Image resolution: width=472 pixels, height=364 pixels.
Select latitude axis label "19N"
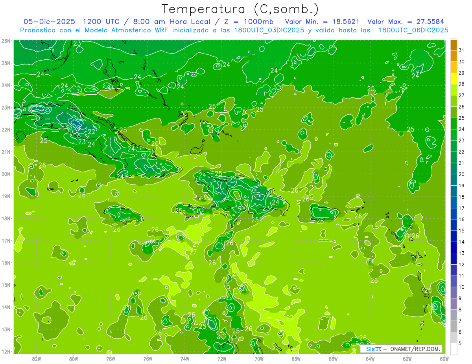pos(6,196)
